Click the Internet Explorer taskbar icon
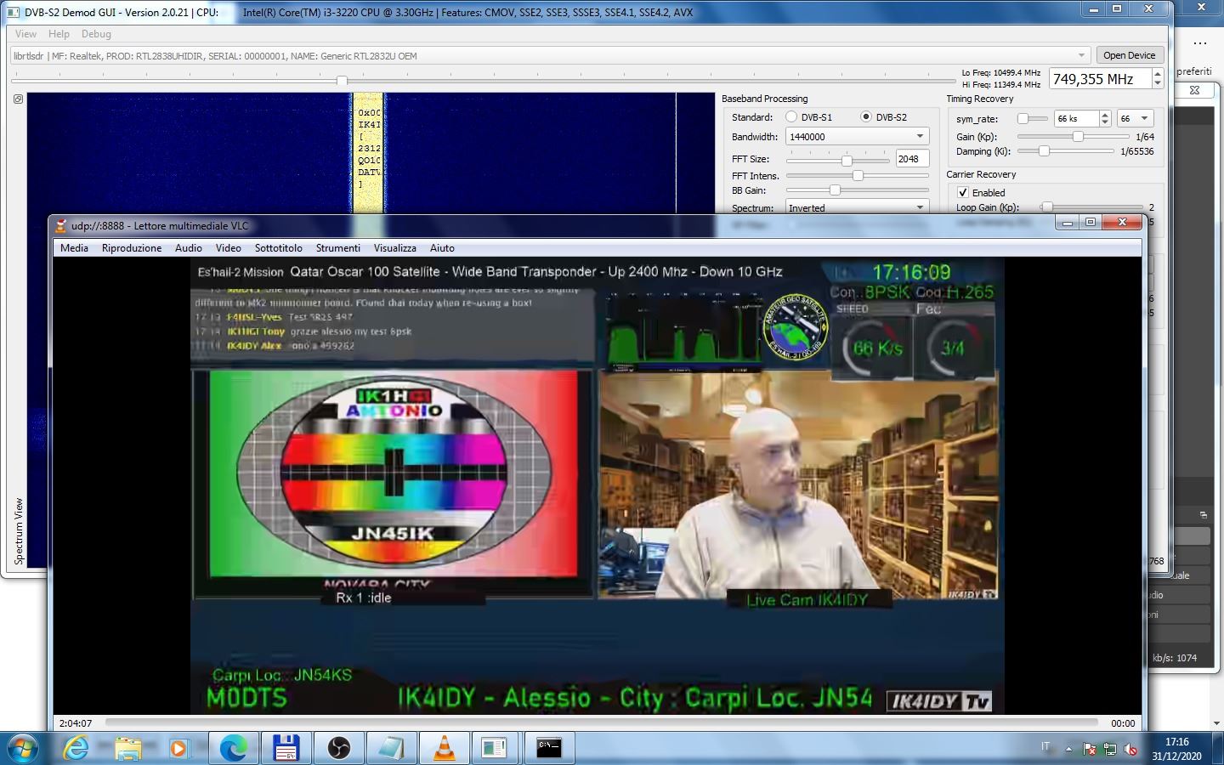This screenshot has height=765, width=1224. [76, 748]
